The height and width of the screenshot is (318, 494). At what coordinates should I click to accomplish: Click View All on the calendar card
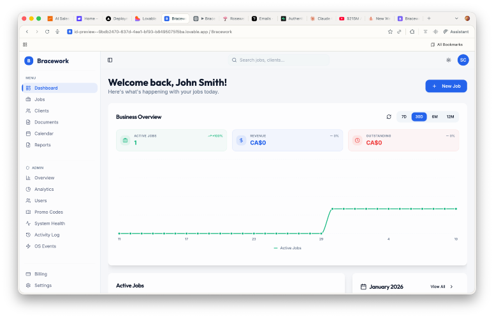[438, 287]
